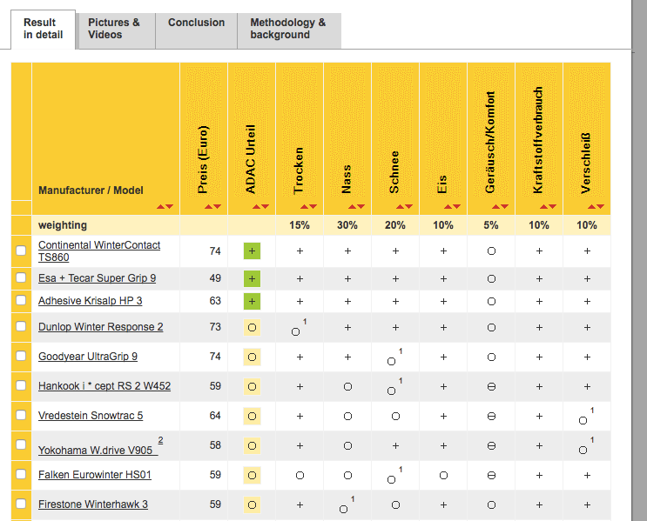Check the Dunlop Winter Response 2 checkbox
The width and height of the screenshot is (647, 521).
[21, 326]
